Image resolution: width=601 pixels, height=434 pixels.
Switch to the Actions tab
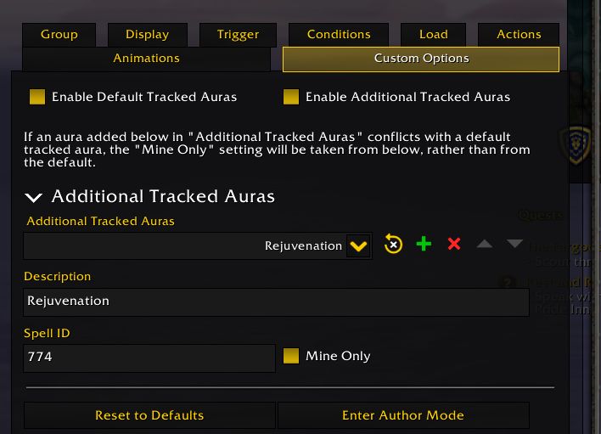coord(519,35)
